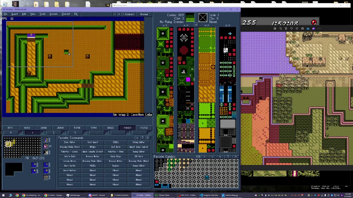Image resolution: width=353 pixels, height=198 pixels.
Task: Go to next Favorite Combos page
Action: [212, 157]
